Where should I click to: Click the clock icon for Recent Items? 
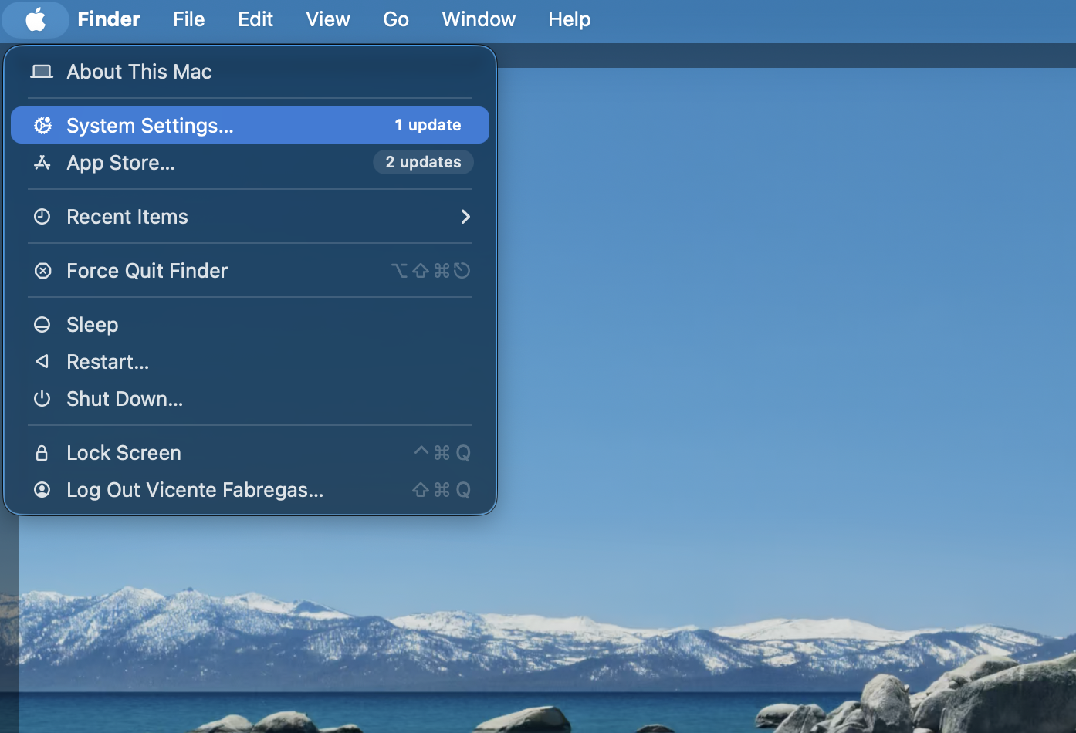(42, 217)
